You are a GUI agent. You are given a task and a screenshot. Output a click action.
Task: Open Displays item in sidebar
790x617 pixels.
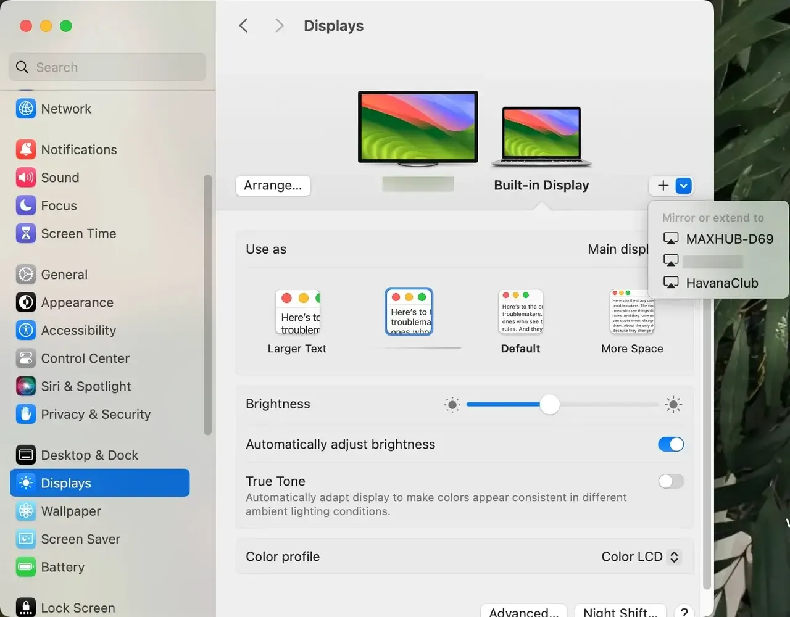click(100, 483)
